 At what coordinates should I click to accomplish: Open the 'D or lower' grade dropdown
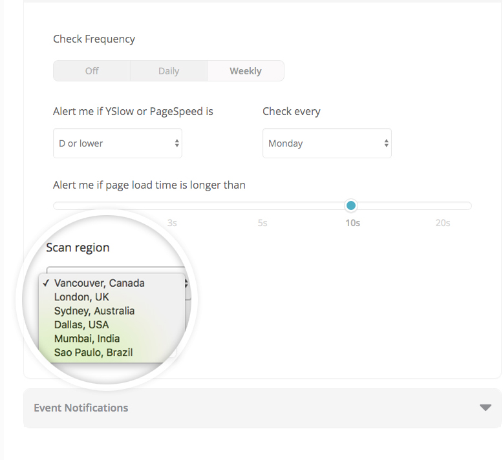point(117,143)
